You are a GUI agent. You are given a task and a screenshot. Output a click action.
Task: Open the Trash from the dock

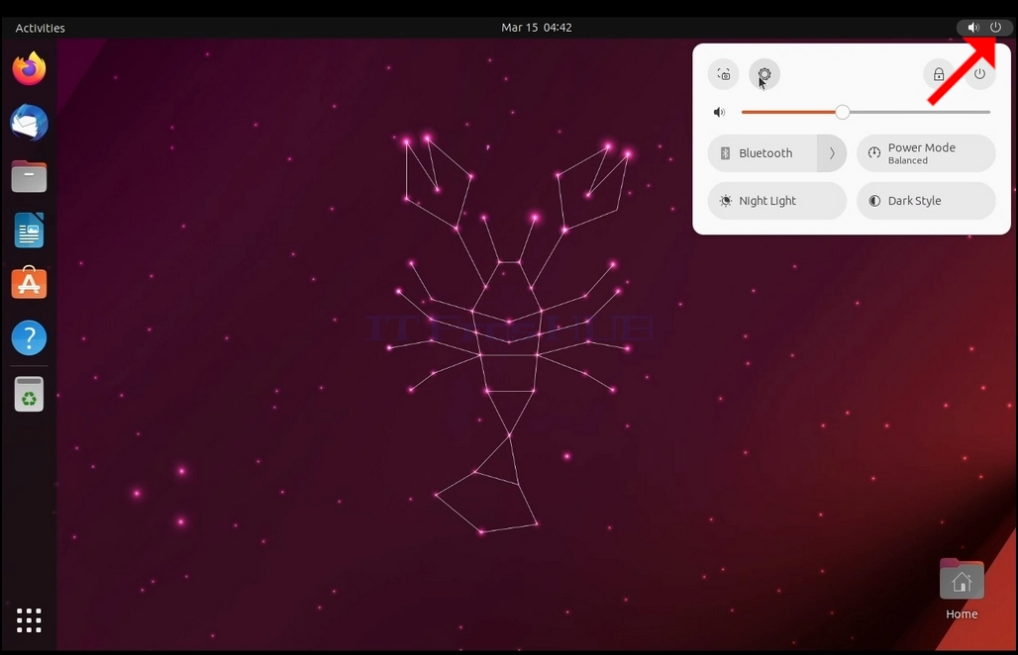click(30, 395)
